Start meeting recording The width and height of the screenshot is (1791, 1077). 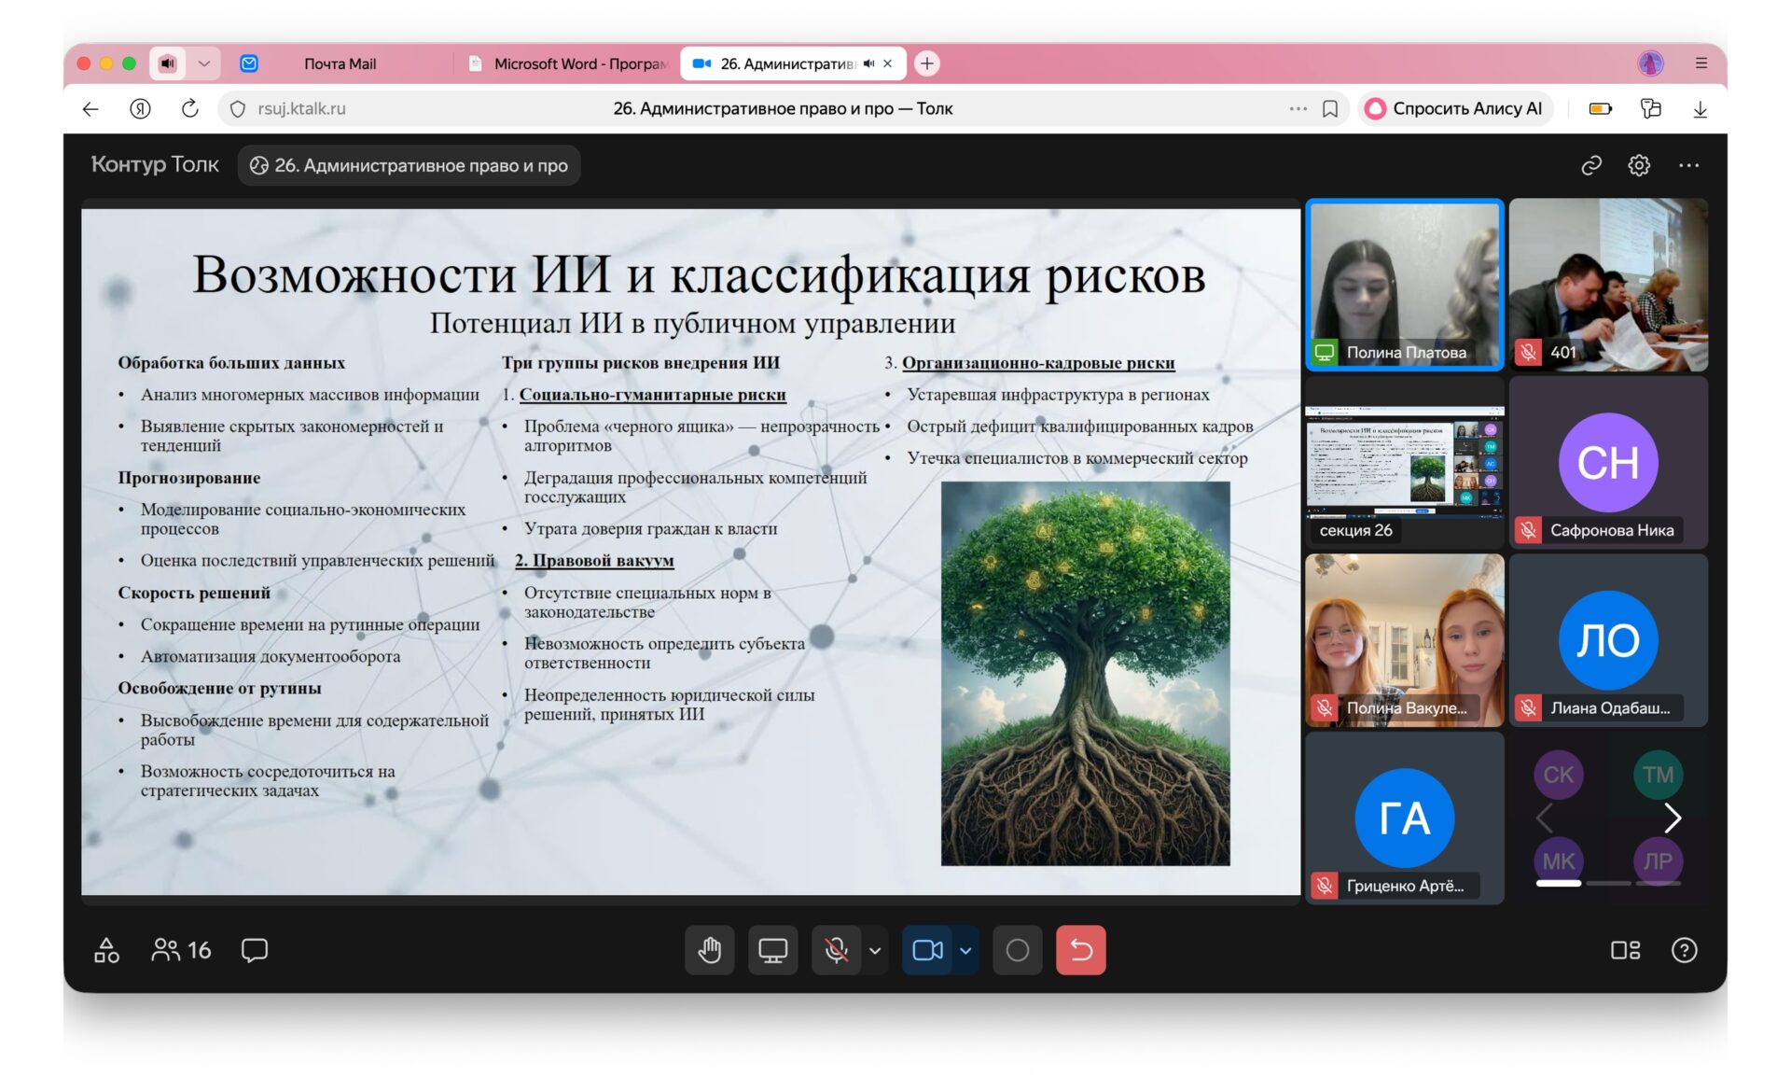(x=1017, y=950)
